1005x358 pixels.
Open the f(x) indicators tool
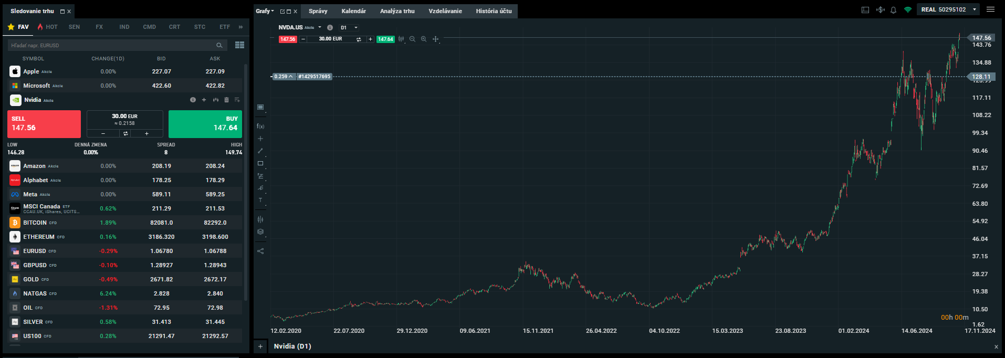[x=260, y=127]
